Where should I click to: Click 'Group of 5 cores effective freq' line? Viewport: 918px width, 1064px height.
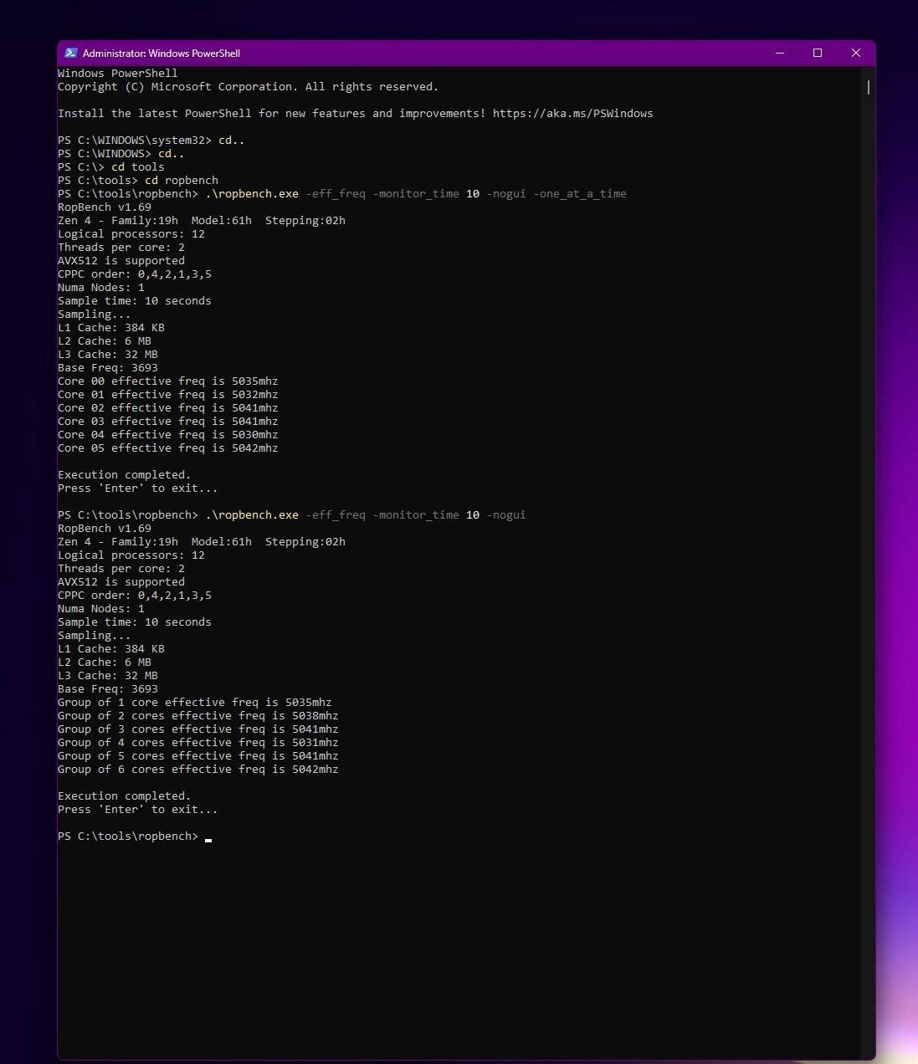point(198,756)
